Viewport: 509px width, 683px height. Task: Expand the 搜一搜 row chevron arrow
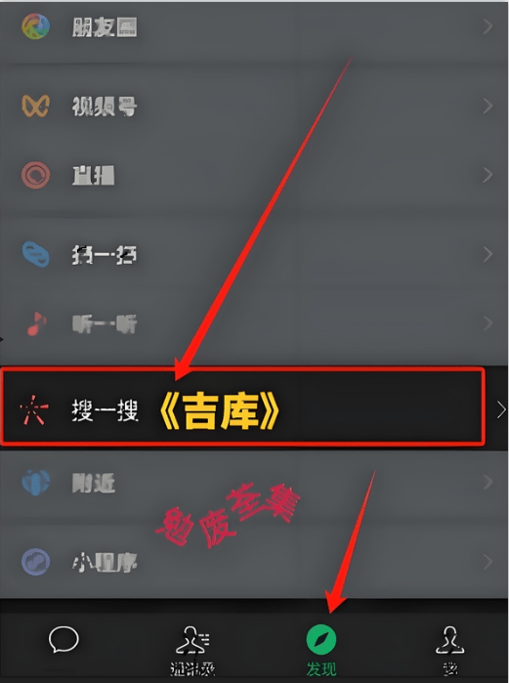(501, 409)
